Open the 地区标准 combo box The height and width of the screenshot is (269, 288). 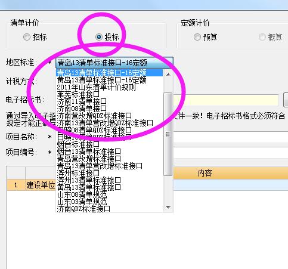114,63
